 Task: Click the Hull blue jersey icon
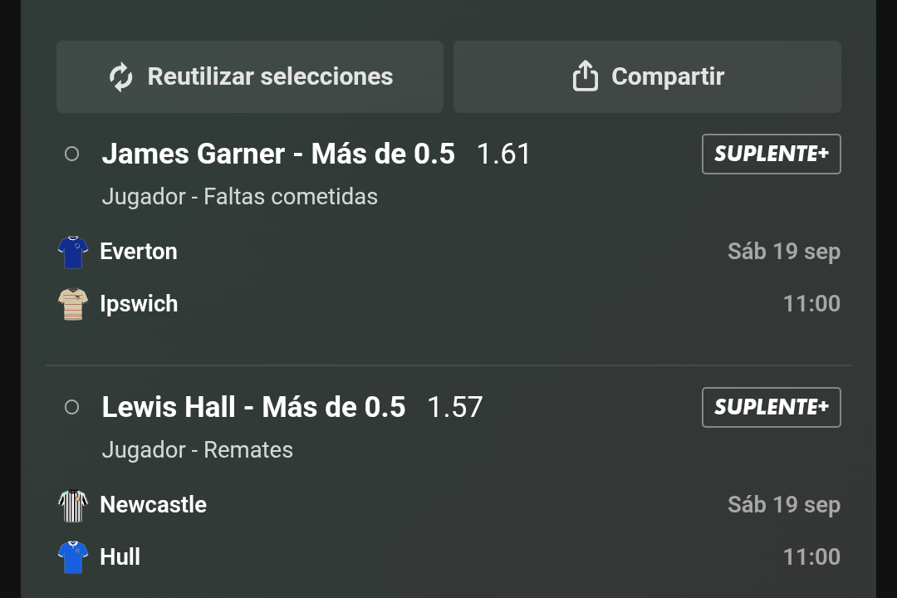coord(73,557)
